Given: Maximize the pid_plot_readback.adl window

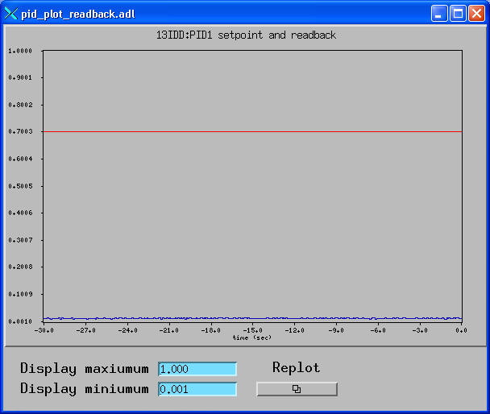Looking at the screenshot, I should pos(458,14).
